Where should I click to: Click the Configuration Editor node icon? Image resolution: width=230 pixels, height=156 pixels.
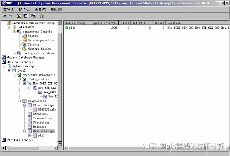(x=19, y=53)
